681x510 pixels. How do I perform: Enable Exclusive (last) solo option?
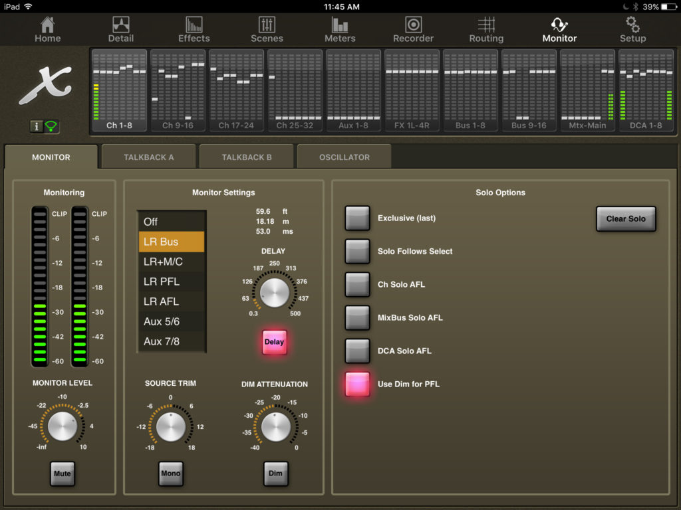tap(357, 218)
